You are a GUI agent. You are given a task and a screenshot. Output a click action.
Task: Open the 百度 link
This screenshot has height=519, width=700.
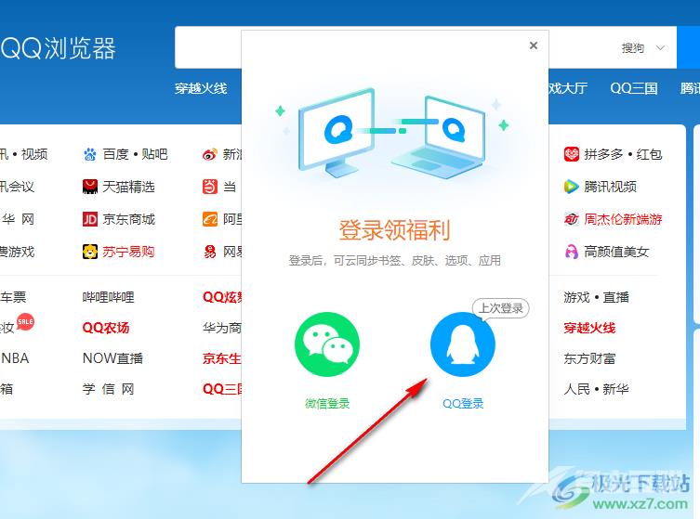(115, 154)
